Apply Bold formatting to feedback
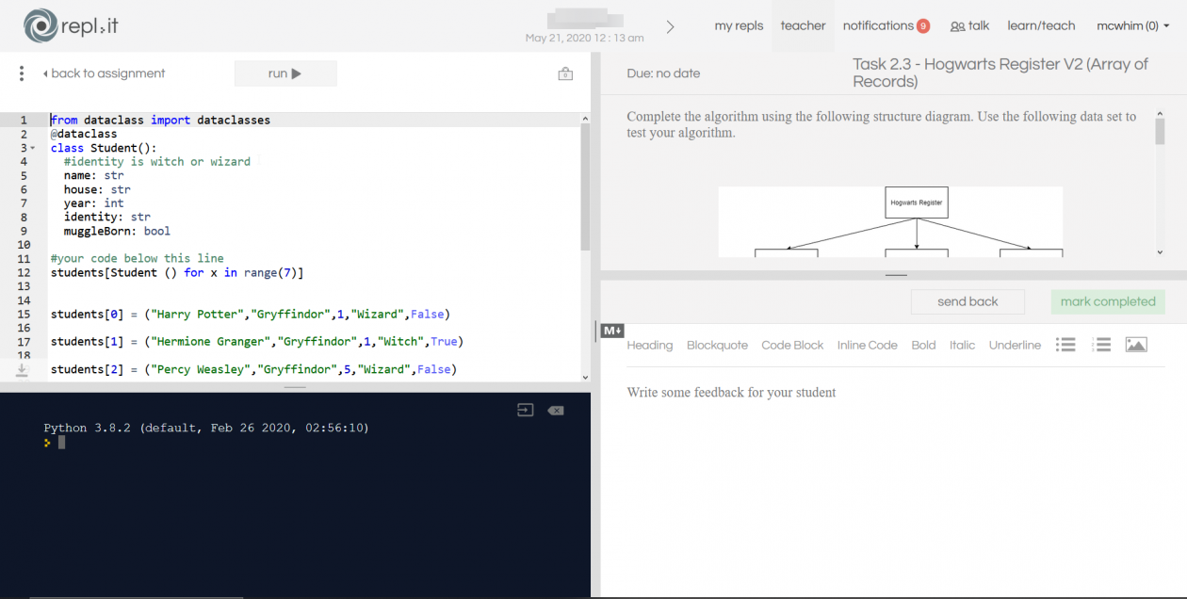1187x599 pixels. [923, 345]
